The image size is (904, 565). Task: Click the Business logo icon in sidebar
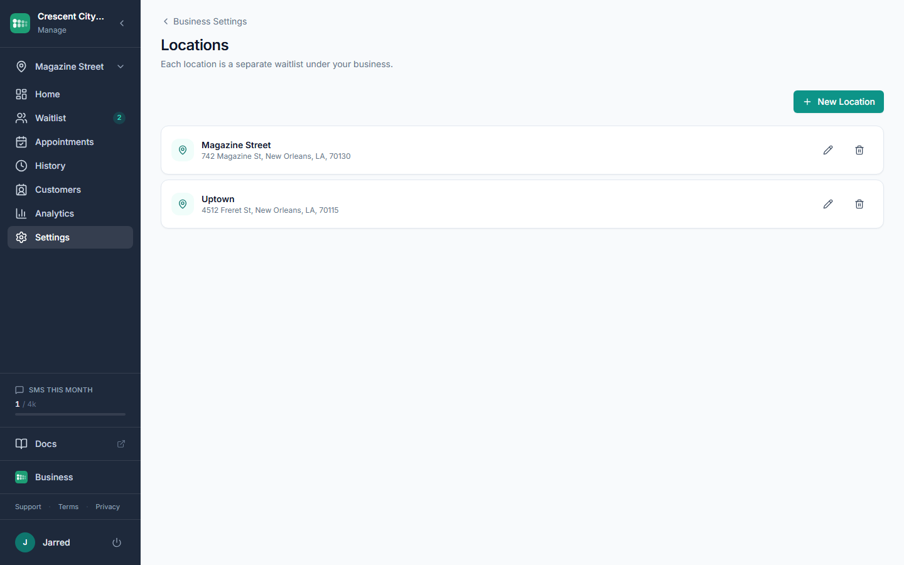(21, 477)
